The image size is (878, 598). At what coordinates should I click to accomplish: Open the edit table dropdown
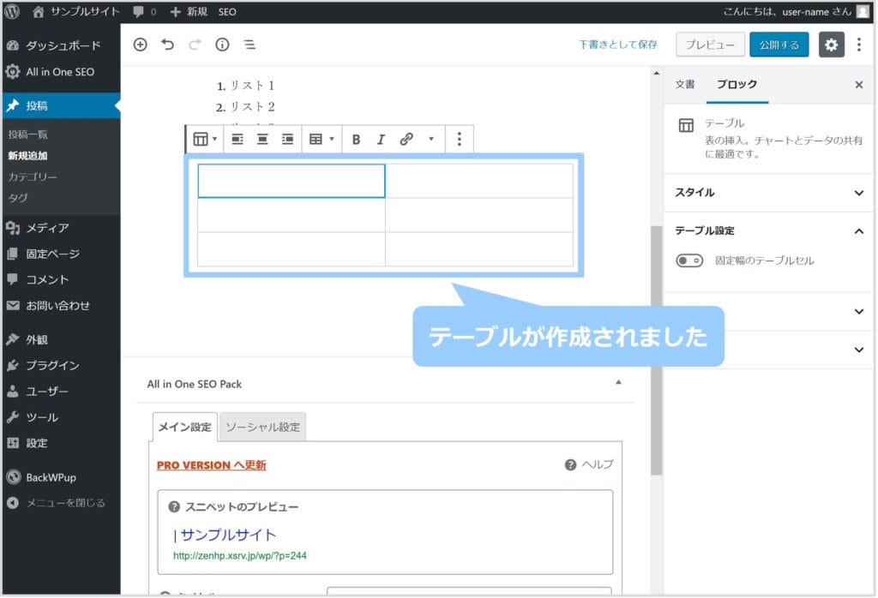point(322,139)
